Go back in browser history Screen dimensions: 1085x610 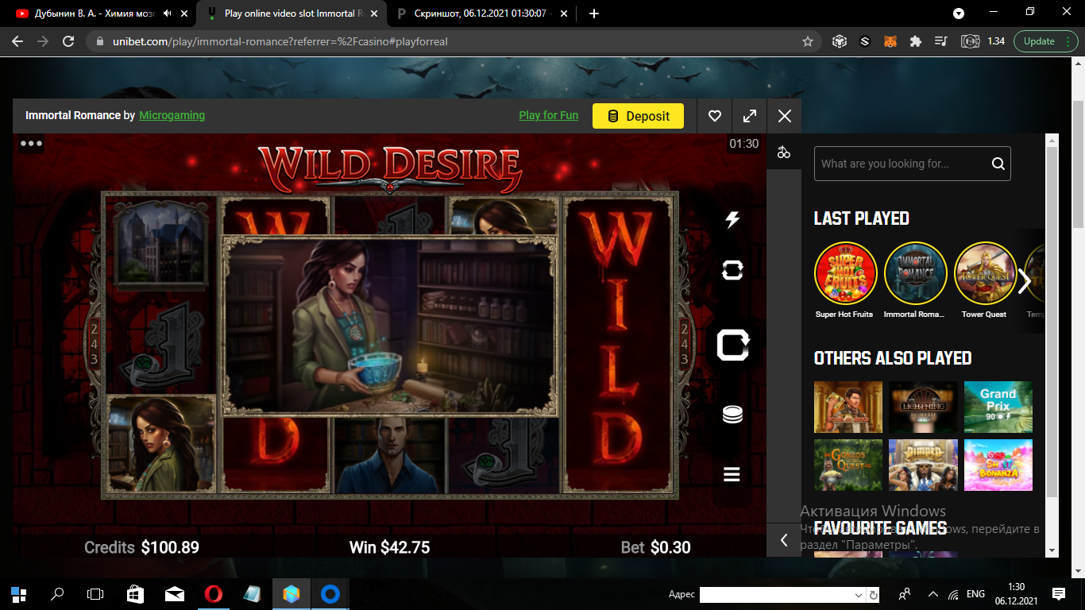click(17, 41)
